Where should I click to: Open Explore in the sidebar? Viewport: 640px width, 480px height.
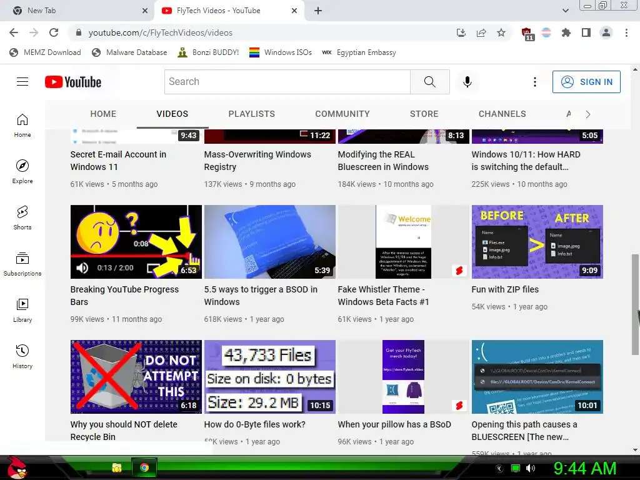tap(22, 171)
